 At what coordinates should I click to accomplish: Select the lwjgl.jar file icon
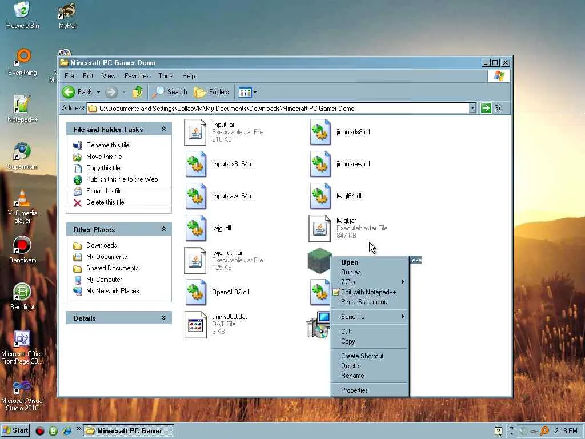tap(320, 229)
